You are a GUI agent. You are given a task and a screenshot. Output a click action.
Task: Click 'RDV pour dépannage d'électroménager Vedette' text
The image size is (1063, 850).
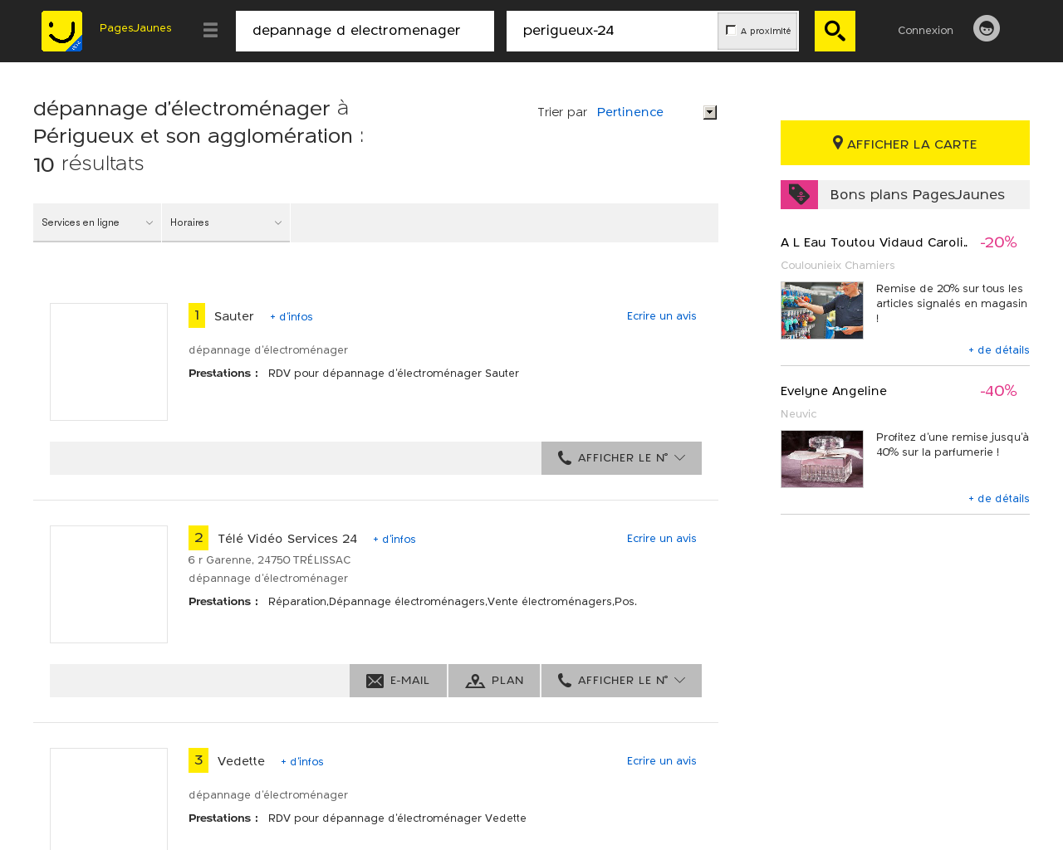[x=397, y=818]
